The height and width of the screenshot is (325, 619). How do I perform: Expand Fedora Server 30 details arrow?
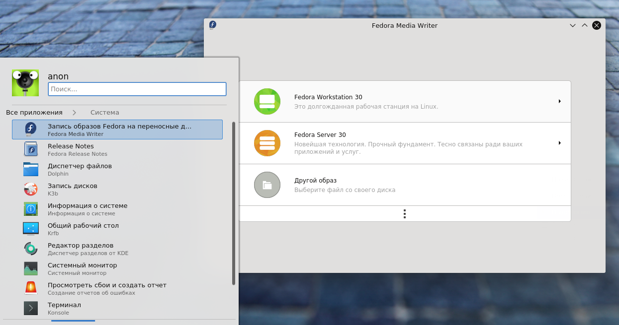click(559, 143)
